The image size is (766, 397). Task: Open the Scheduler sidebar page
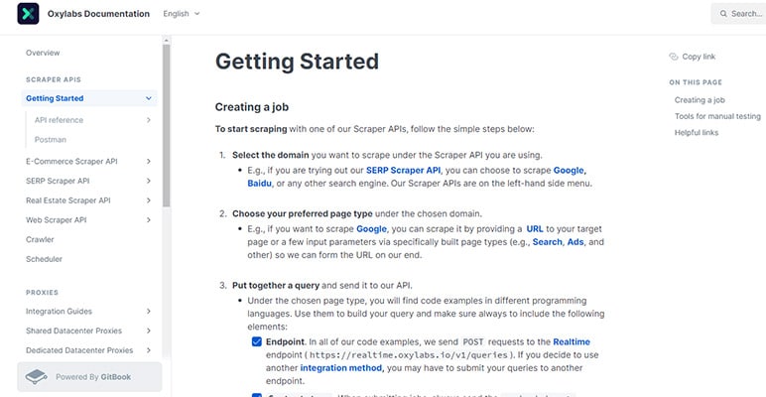44,258
